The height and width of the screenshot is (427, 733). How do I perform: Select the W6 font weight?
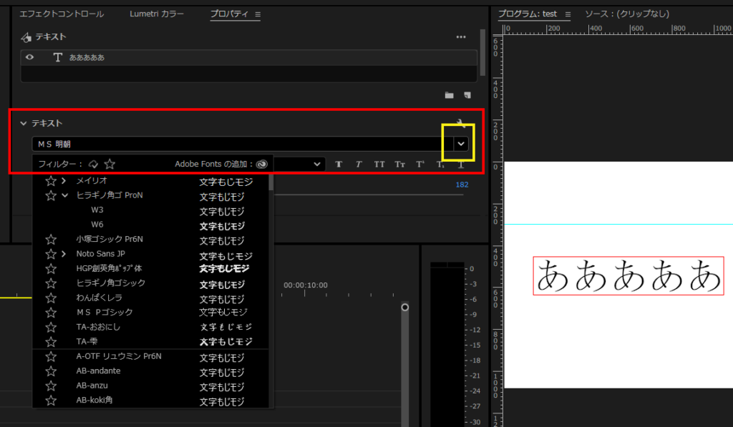98,225
